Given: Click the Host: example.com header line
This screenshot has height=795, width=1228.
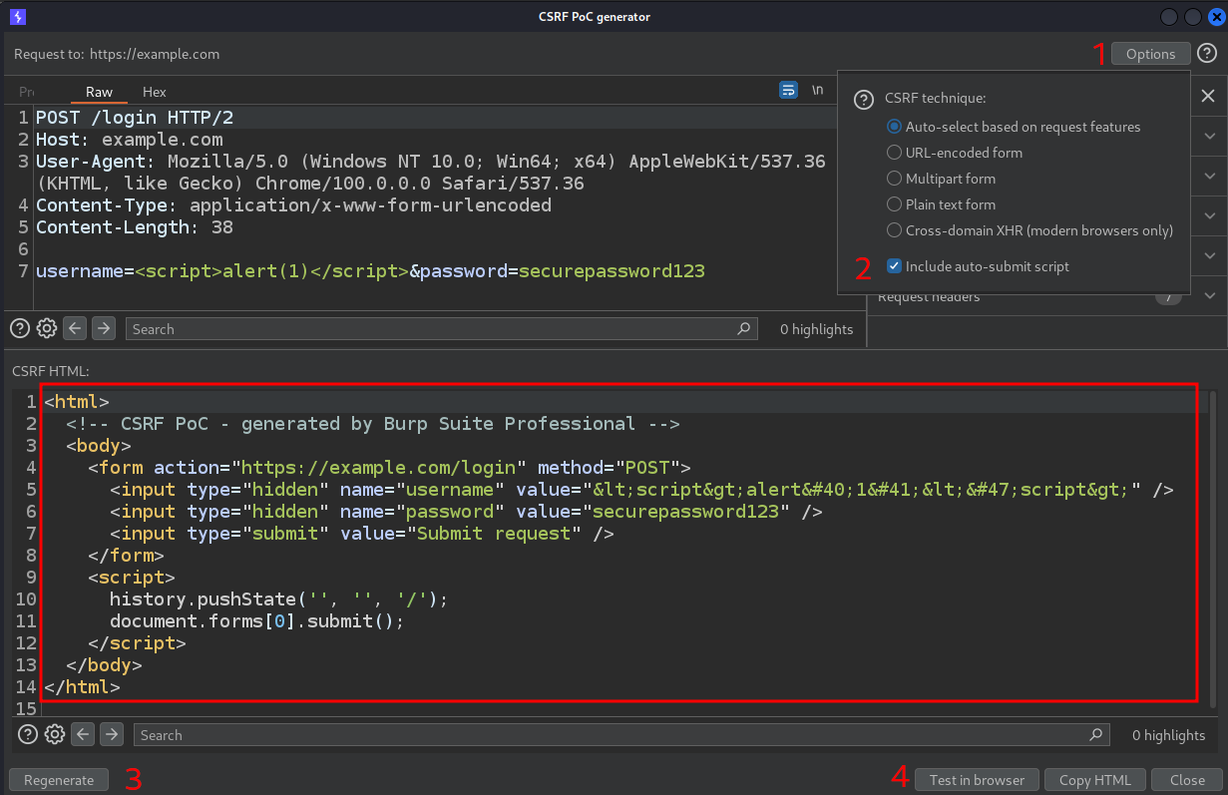Looking at the screenshot, I should (130, 140).
